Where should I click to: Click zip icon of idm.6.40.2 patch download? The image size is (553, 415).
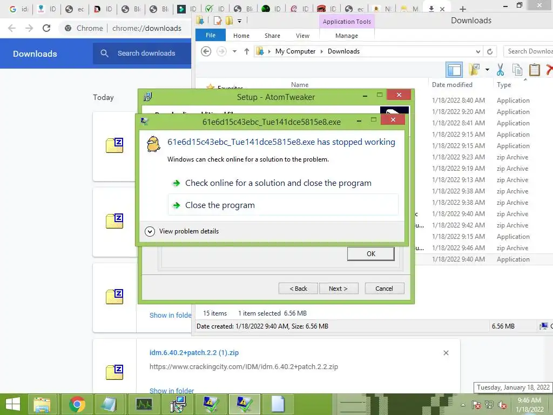point(114,372)
